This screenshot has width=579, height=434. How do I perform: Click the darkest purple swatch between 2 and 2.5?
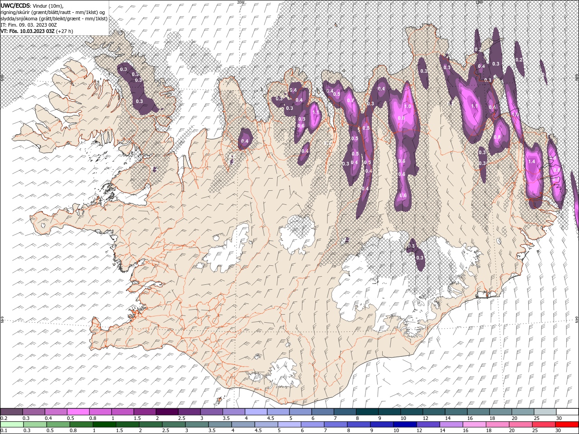coord(167,412)
